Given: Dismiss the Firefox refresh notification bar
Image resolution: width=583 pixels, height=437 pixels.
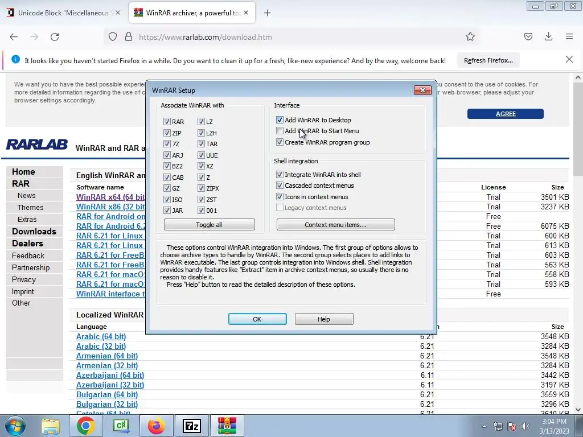Looking at the screenshot, I should coord(569,59).
